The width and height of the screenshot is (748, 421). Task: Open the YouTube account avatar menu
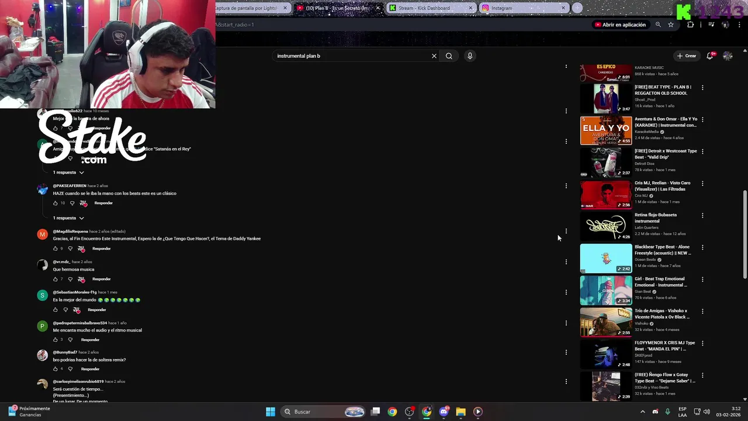pyautogui.click(x=728, y=56)
